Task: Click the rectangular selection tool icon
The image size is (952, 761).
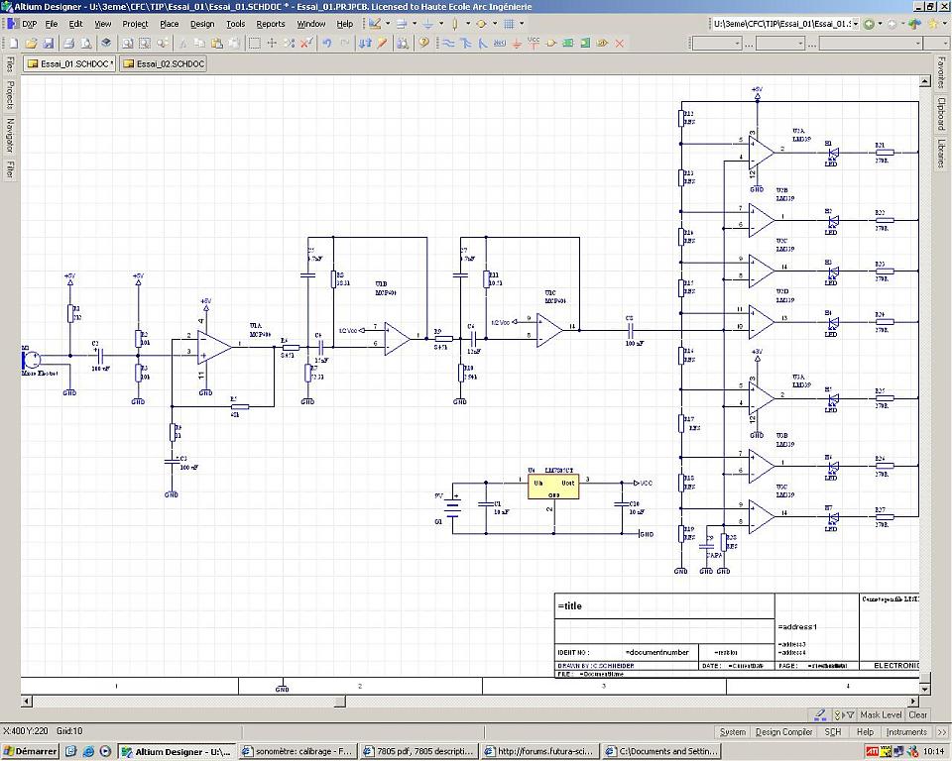Action: tap(255, 44)
